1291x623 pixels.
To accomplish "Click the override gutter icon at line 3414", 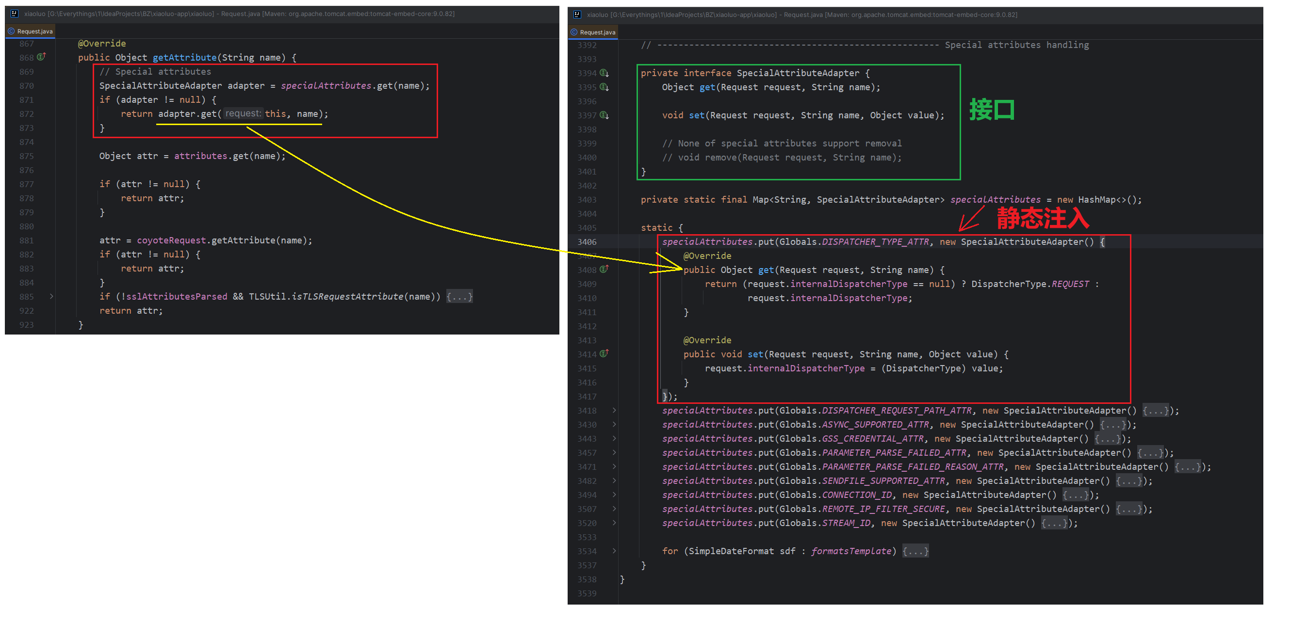I will (605, 353).
